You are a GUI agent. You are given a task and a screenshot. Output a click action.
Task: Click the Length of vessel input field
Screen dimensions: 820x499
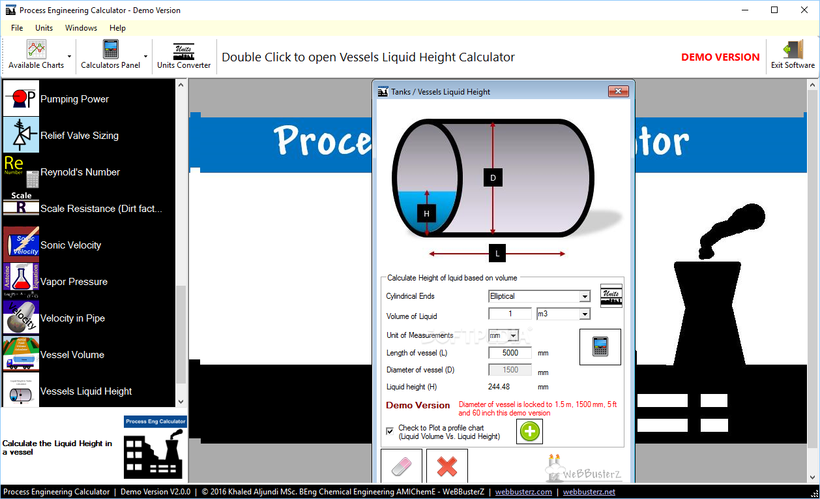(510, 352)
